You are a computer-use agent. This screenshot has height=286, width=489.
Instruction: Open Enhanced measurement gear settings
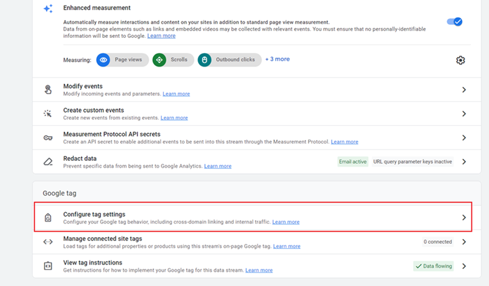coord(460,60)
